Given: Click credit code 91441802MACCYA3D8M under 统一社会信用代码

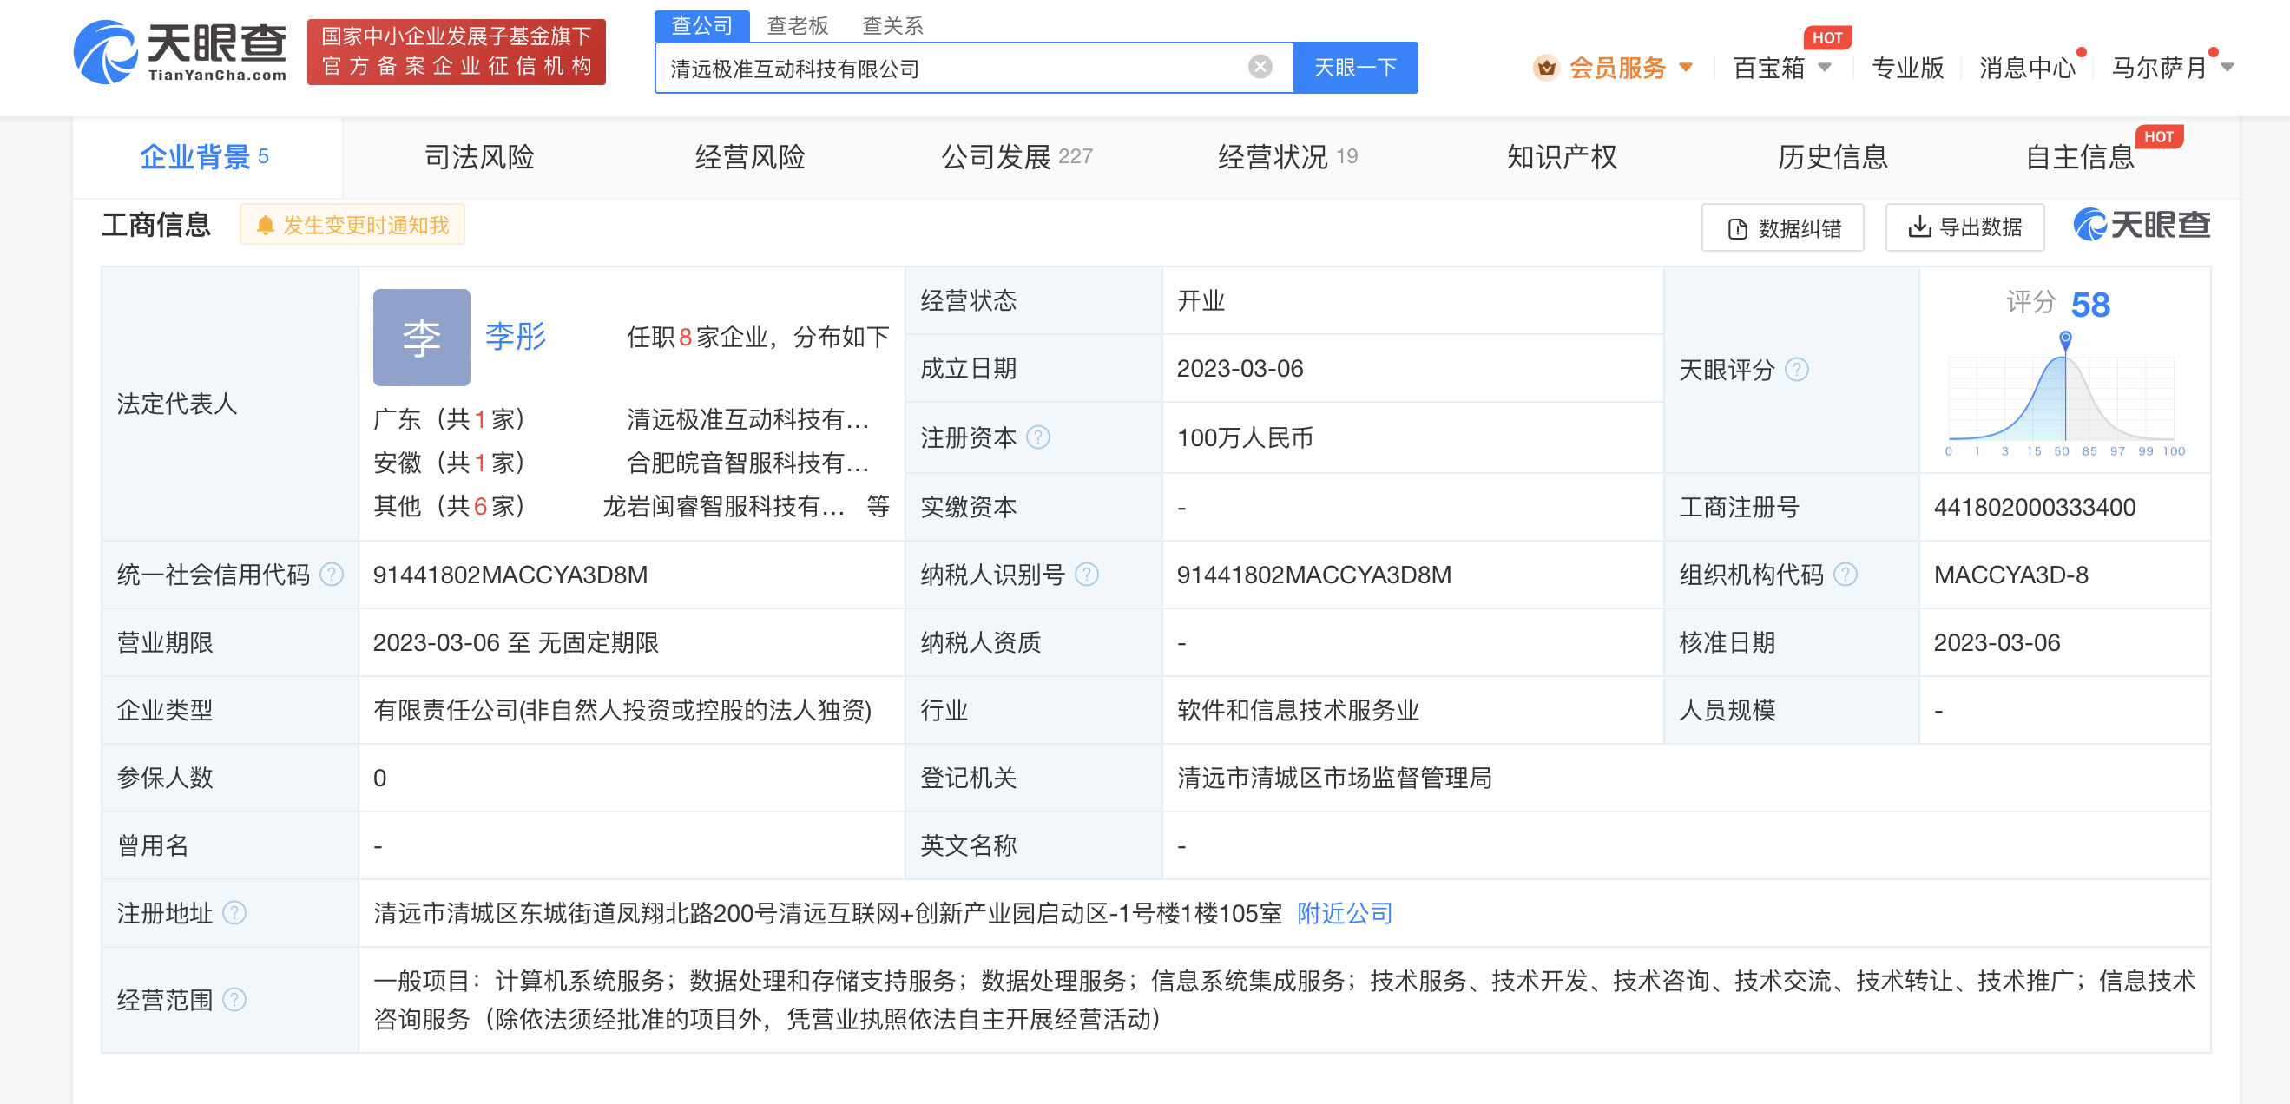Looking at the screenshot, I should tap(510, 575).
